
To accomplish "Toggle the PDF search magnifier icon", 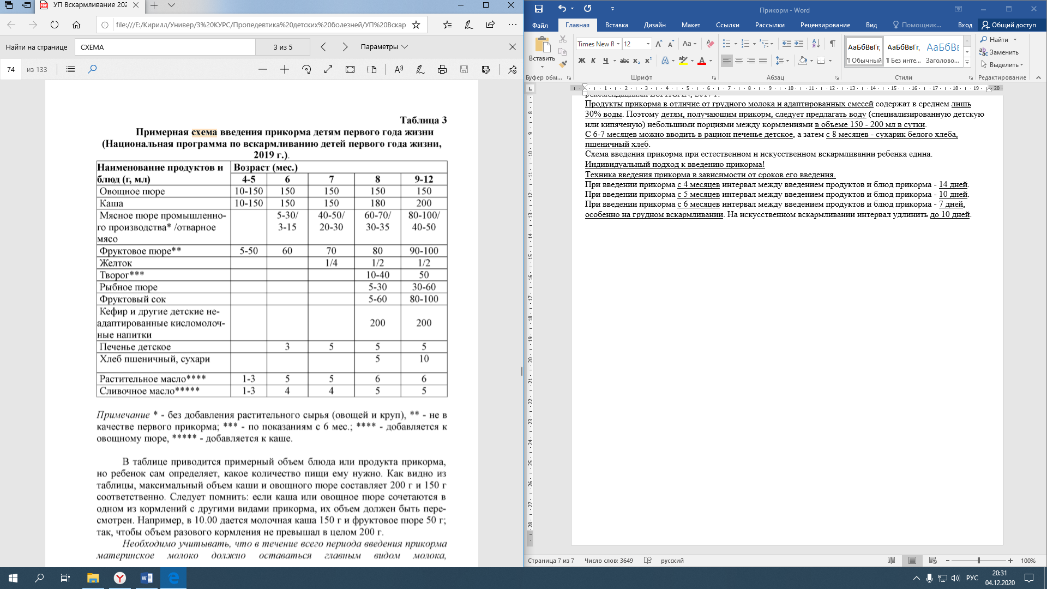I will [x=92, y=69].
